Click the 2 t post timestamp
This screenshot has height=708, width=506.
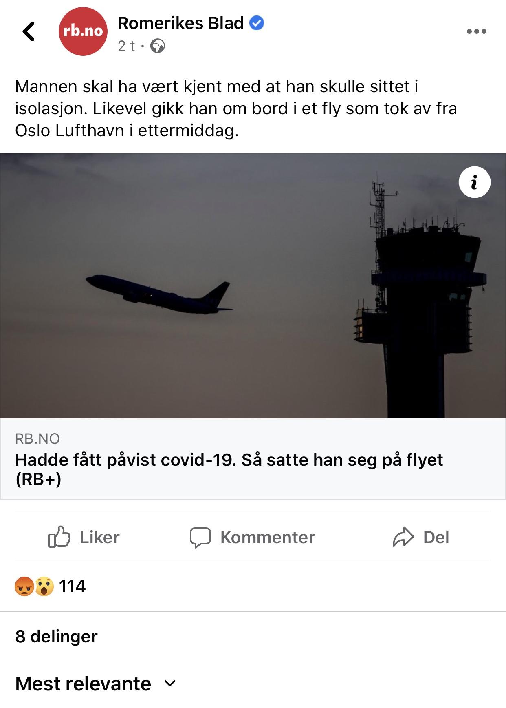(126, 46)
